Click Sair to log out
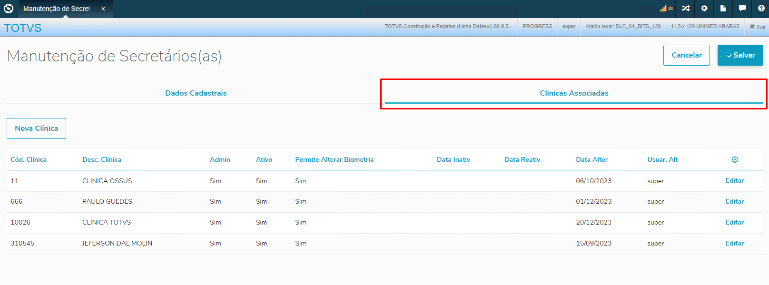Image resolution: width=769 pixels, height=285 pixels. [758, 27]
